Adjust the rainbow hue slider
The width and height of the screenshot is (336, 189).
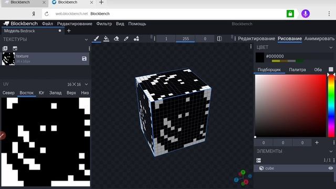tap(331, 106)
